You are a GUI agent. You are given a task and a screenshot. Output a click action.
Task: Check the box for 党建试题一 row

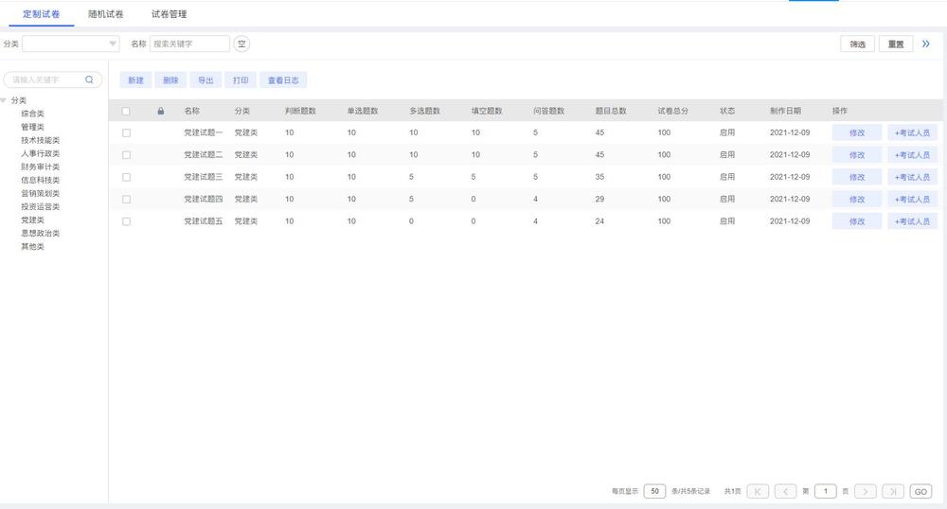pyautogui.click(x=126, y=132)
